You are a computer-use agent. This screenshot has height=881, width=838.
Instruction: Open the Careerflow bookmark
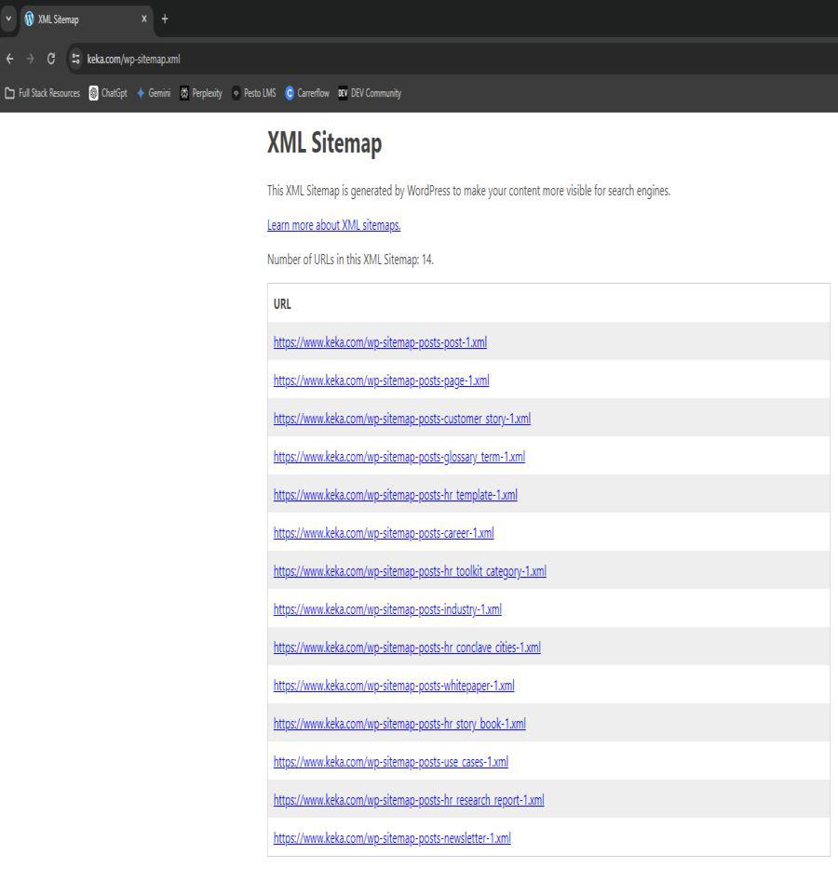click(x=307, y=93)
